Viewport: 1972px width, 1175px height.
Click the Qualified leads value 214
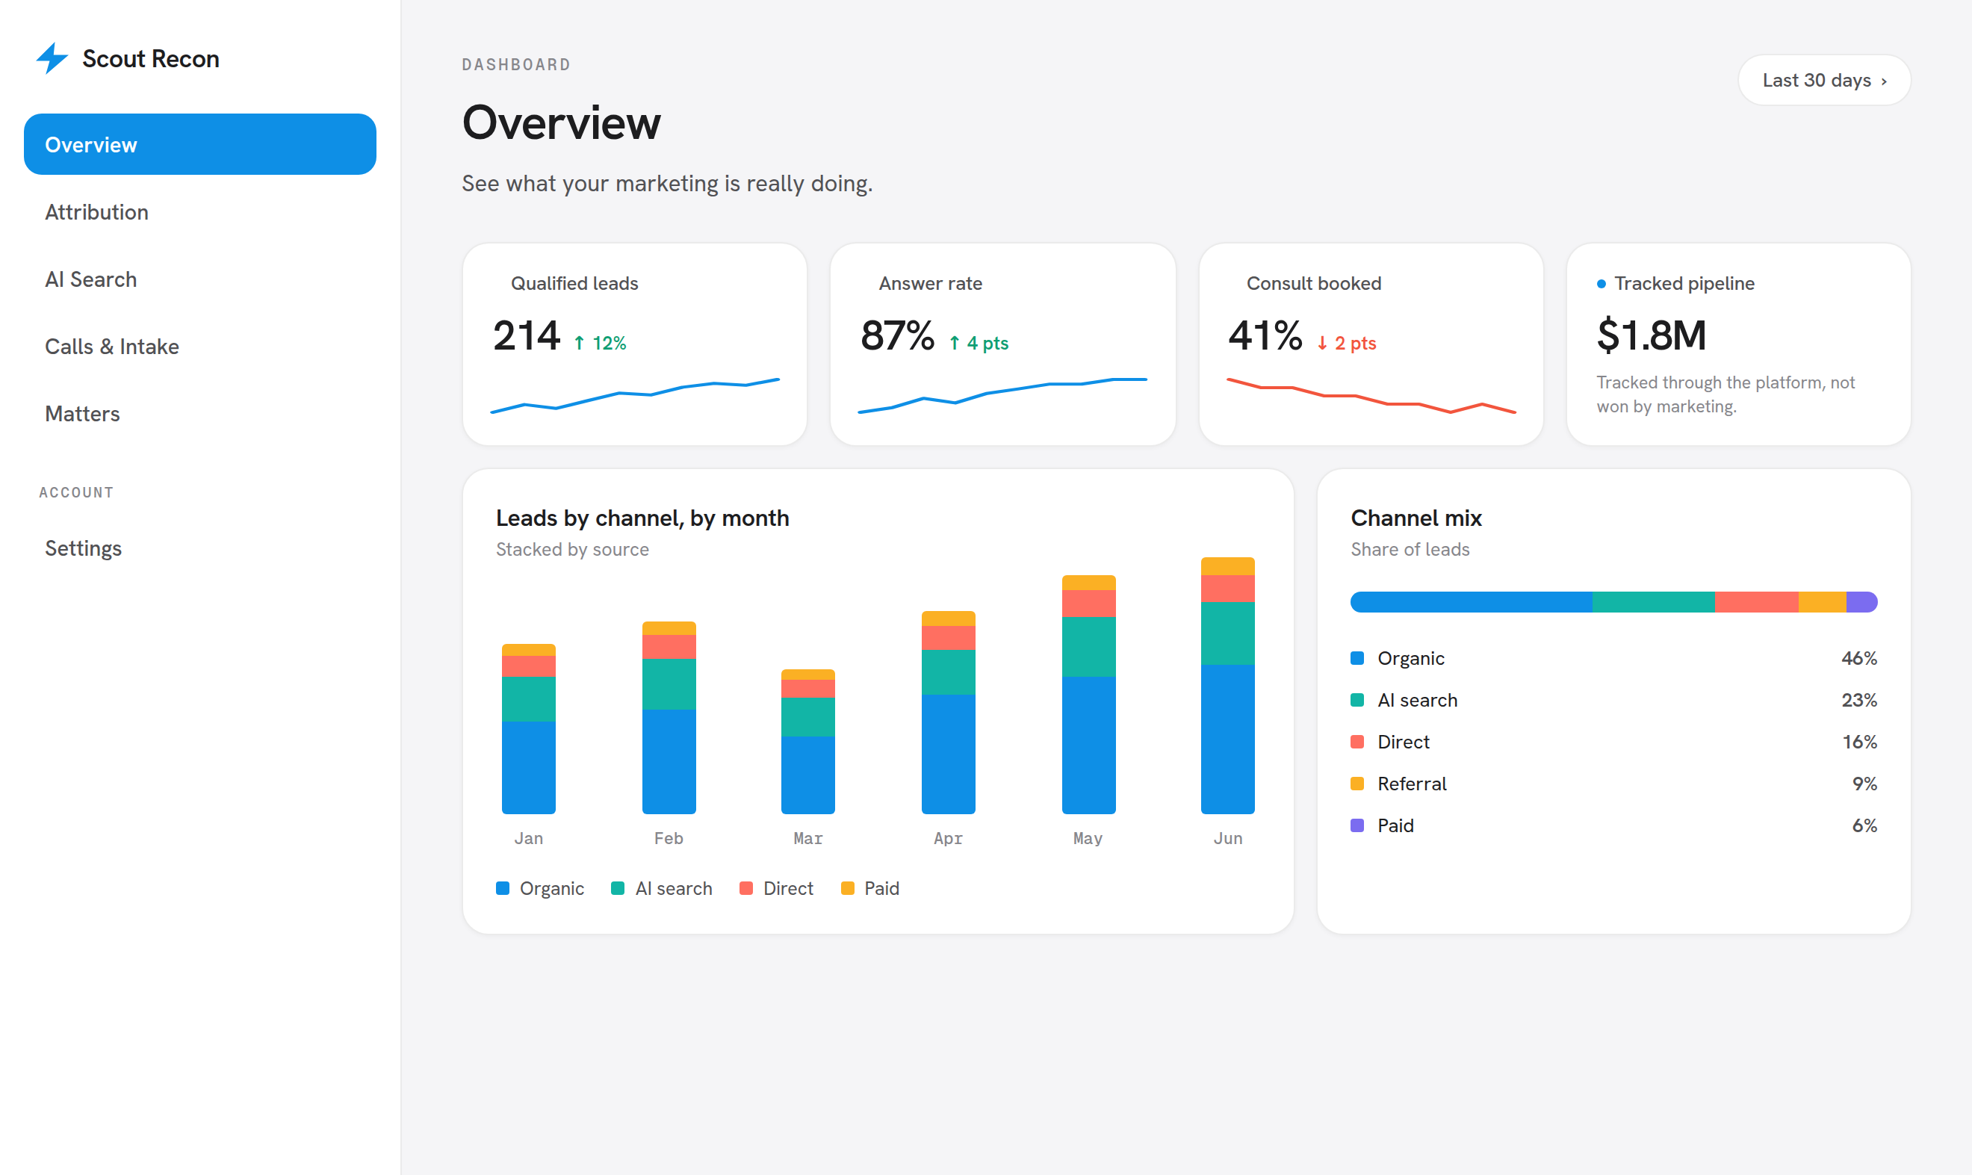[x=527, y=335]
